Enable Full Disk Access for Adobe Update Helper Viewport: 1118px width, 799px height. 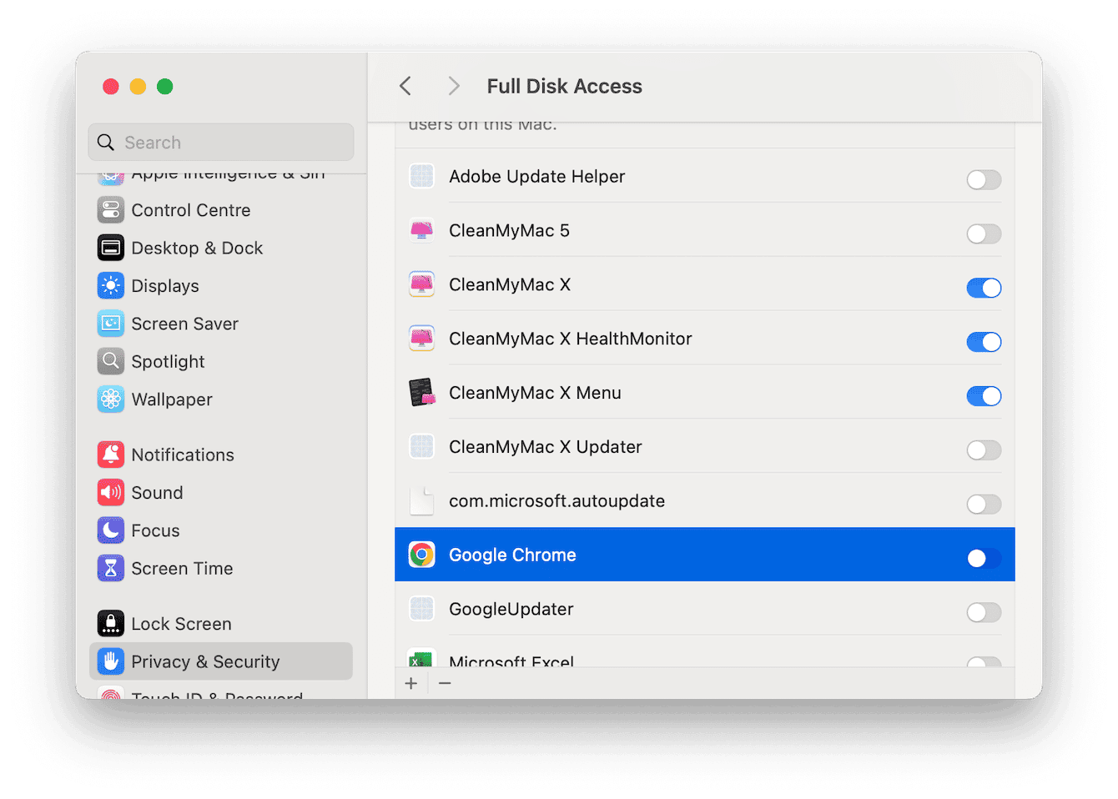(x=984, y=179)
